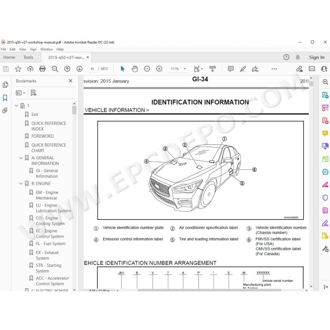Open the Help question mark icon
Screen dimensions: 330x330
[x=286, y=57]
